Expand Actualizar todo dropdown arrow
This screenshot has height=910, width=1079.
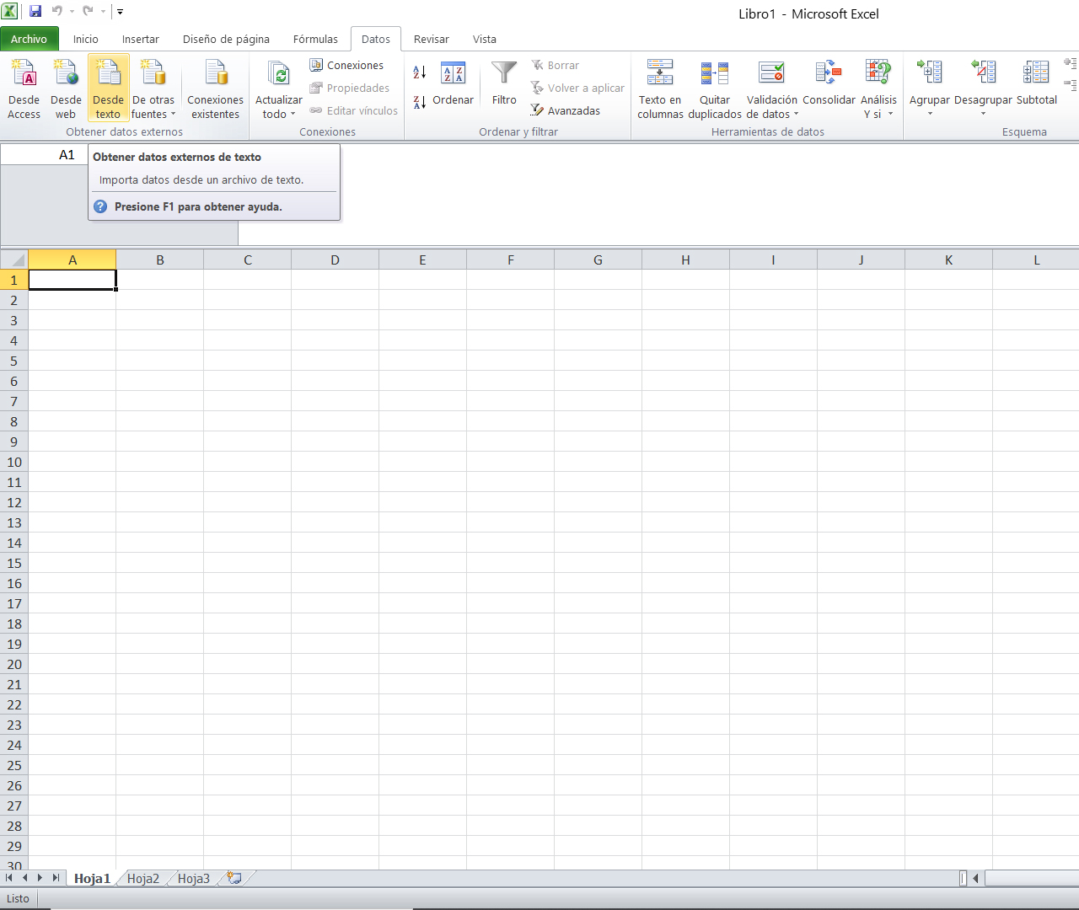click(x=293, y=115)
